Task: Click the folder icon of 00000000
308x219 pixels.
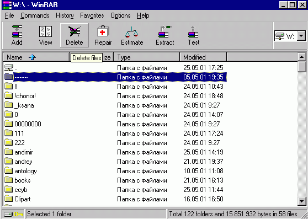Action: [x=8, y=124]
